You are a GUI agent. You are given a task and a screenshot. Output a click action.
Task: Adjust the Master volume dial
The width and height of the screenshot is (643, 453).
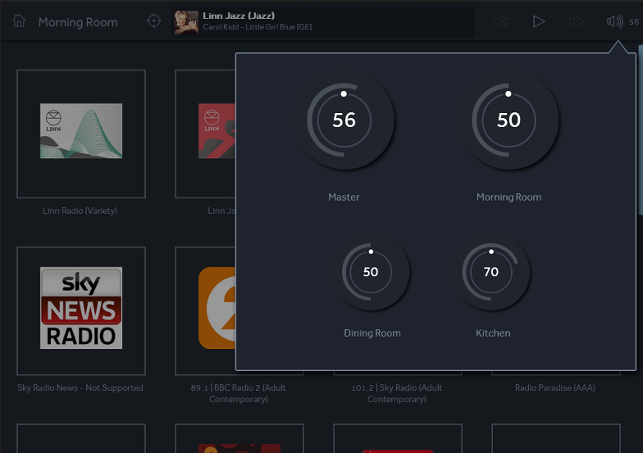(344, 120)
